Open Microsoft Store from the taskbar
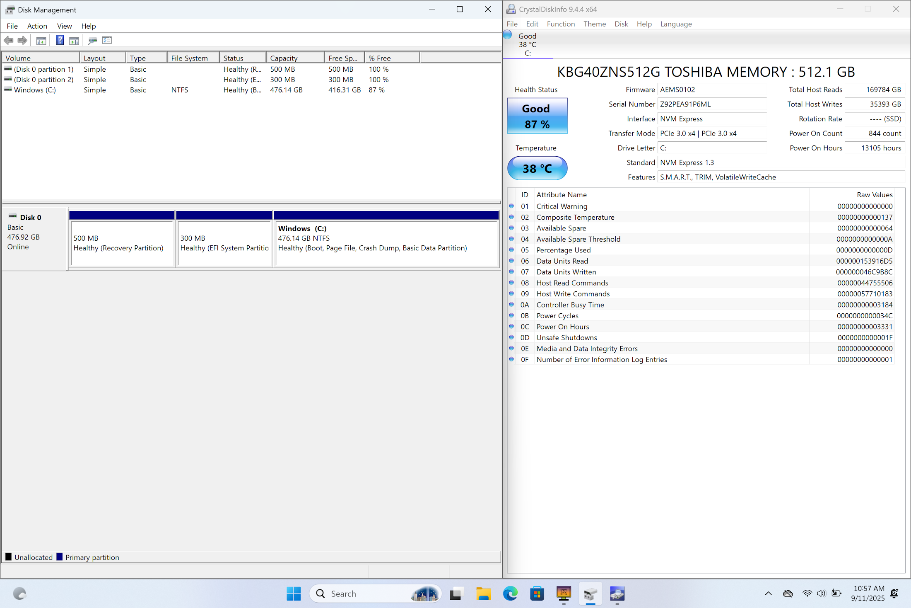 pyautogui.click(x=537, y=593)
